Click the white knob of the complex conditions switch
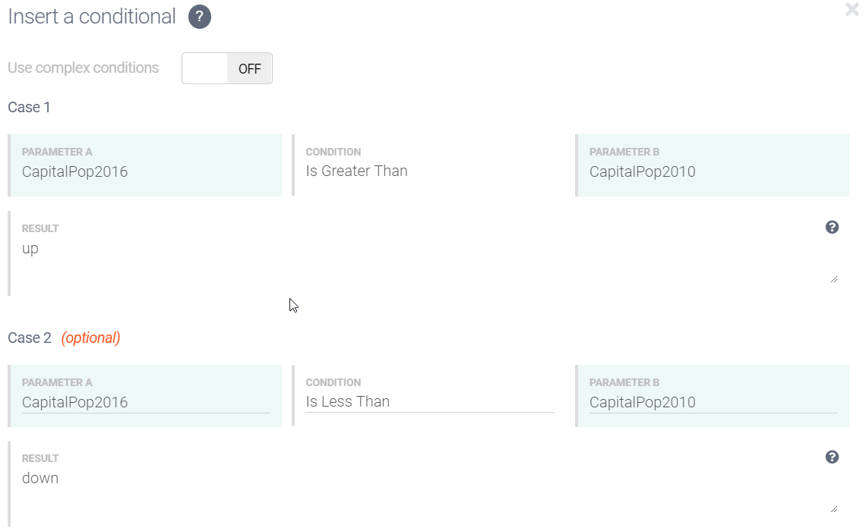 [x=204, y=68]
